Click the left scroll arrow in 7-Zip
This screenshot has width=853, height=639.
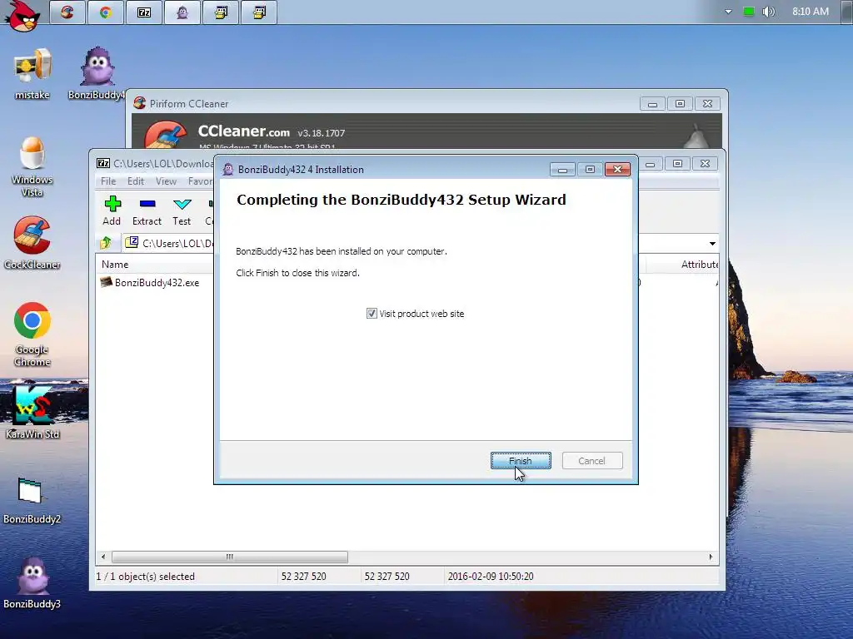click(103, 557)
